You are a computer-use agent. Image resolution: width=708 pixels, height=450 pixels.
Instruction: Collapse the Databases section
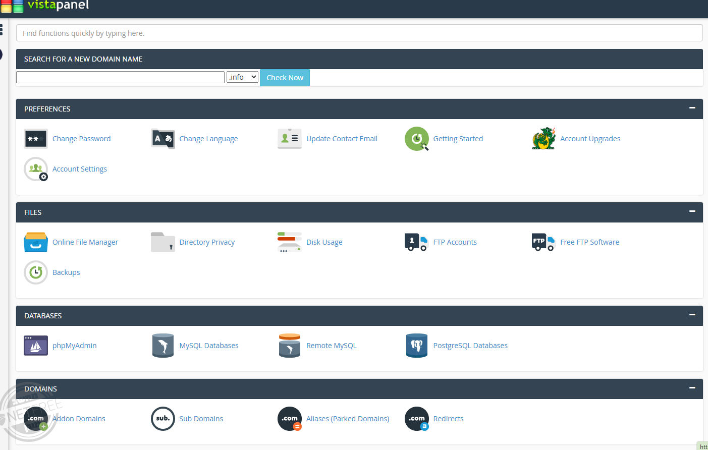tap(692, 315)
